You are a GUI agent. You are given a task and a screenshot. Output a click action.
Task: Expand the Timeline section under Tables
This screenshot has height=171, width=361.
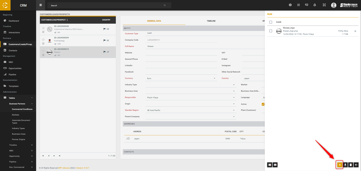32,145
